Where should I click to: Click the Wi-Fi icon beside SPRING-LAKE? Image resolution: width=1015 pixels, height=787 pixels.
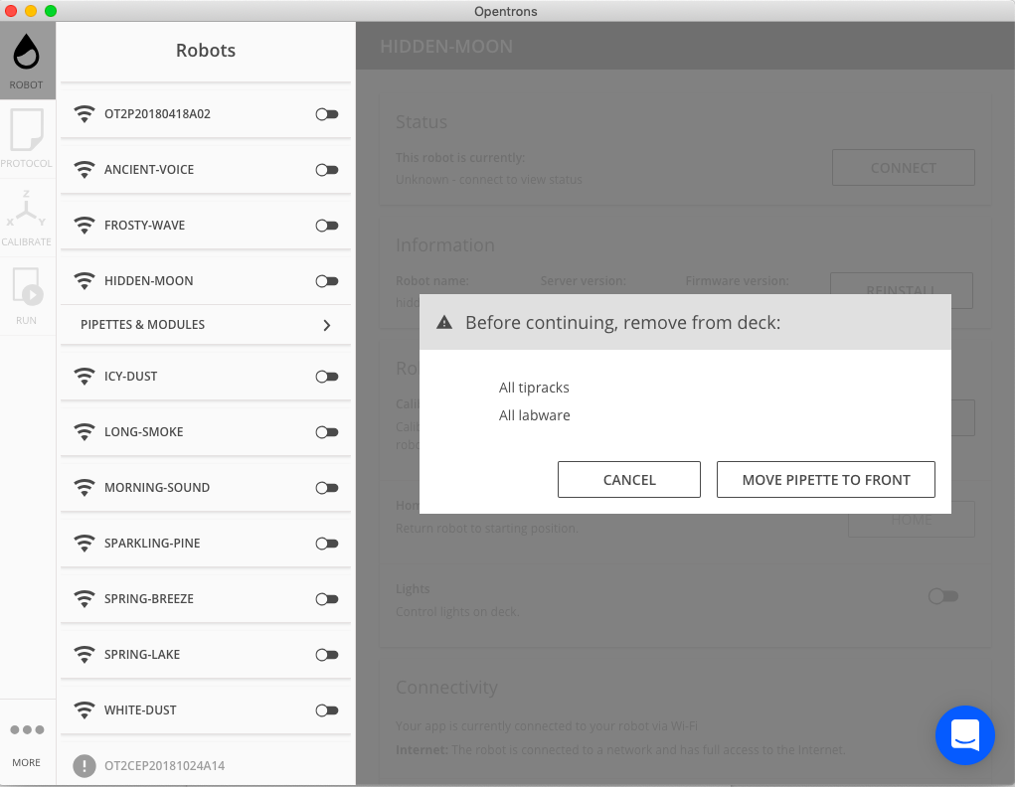(x=85, y=655)
